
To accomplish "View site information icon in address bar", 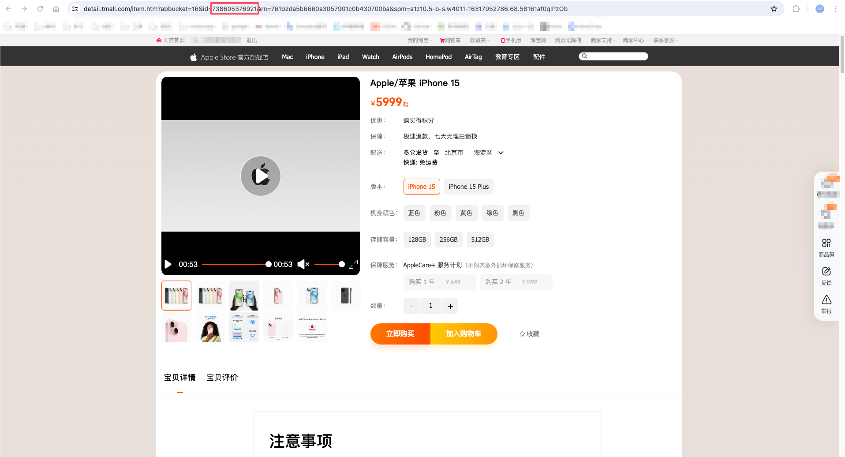I will 75,9.
